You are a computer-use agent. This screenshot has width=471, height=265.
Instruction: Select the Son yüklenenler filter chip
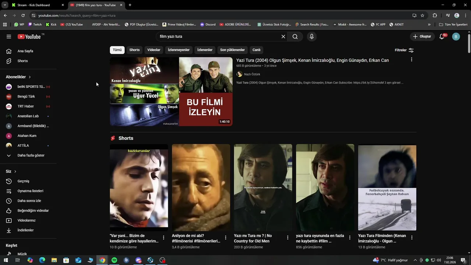(233, 50)
